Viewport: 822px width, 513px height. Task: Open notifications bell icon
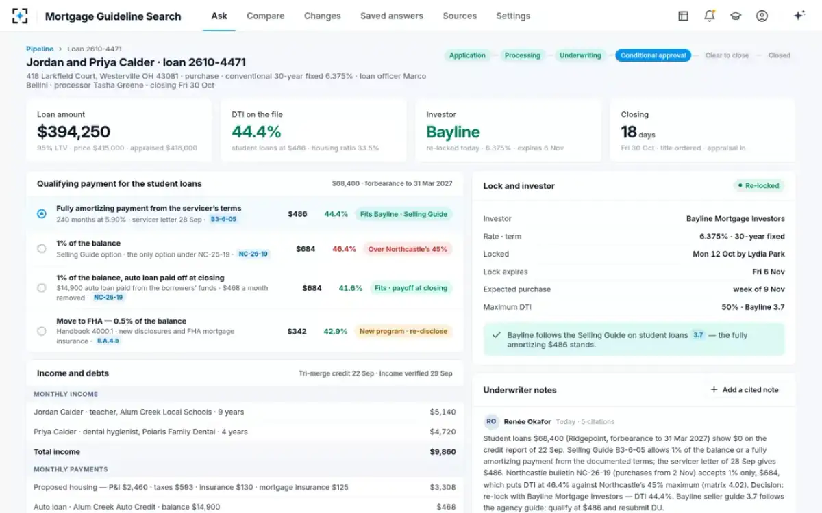pos(710,16)
